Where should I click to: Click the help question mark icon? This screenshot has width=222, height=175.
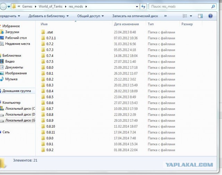[211, 16]
